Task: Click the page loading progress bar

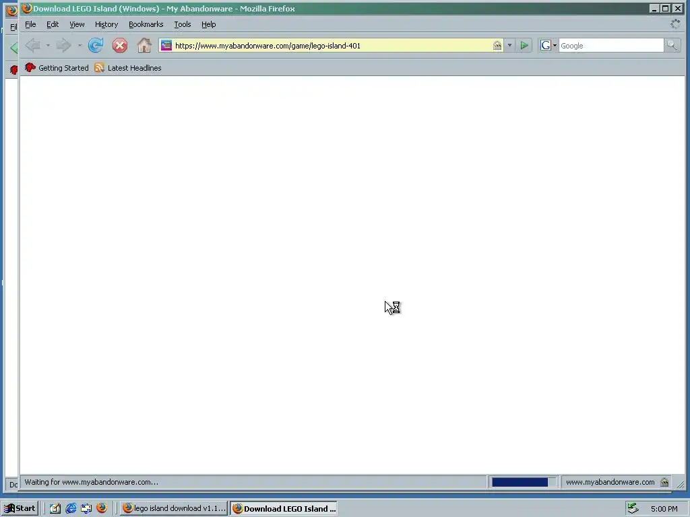Action: 523,482
